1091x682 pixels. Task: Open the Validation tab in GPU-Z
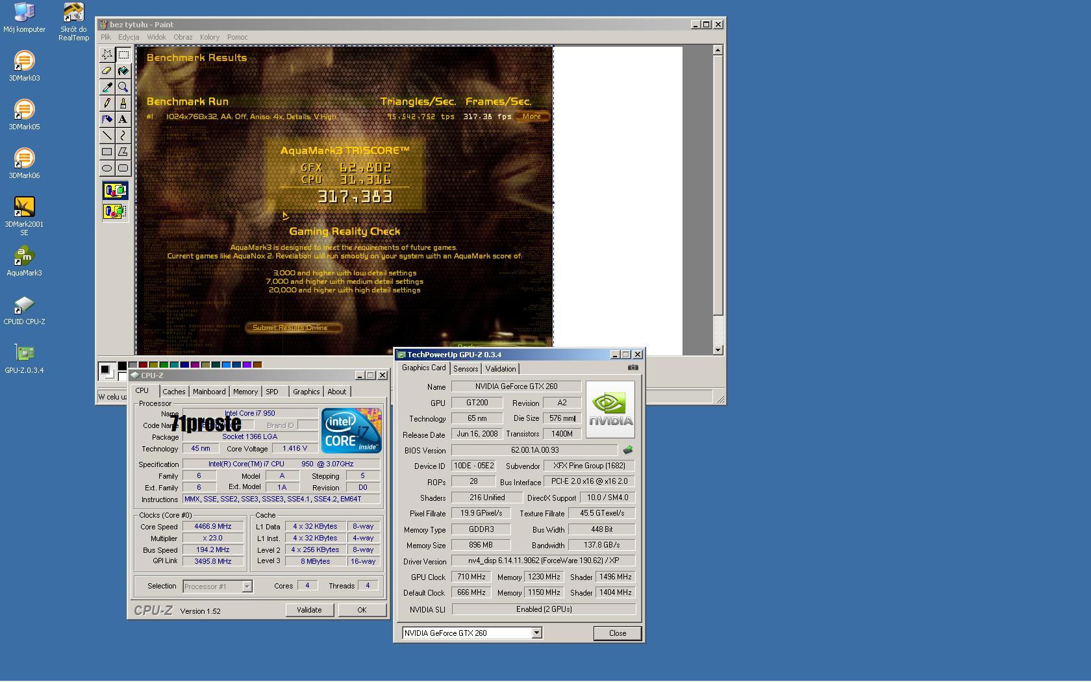click(501, 369)
